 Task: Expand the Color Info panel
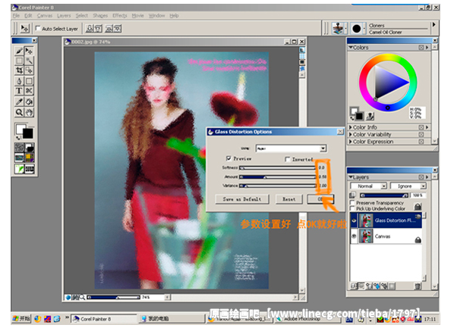[x=350, y=127]
